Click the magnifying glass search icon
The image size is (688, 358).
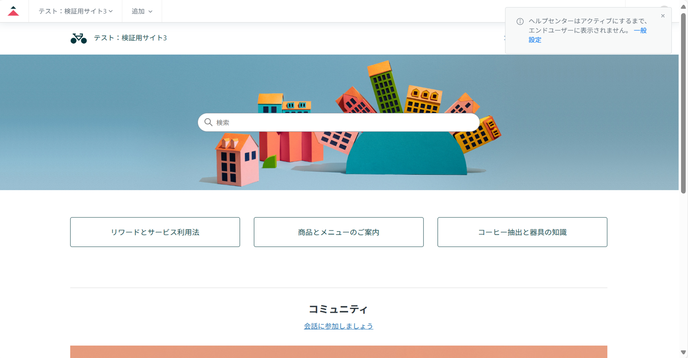(208, 122)
